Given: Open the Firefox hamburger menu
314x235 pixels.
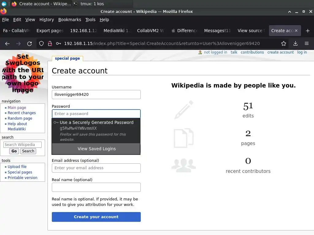Looking at the screenshot, I should (x=307, y=43).
